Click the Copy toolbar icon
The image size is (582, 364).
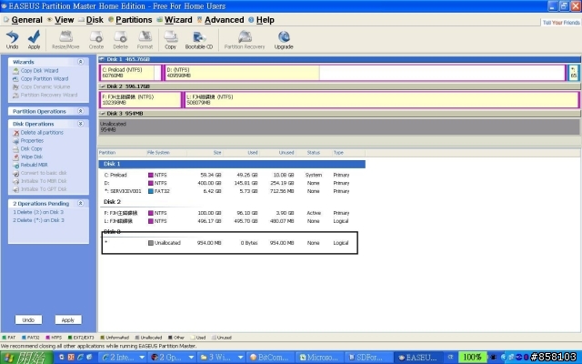[170, 40]
